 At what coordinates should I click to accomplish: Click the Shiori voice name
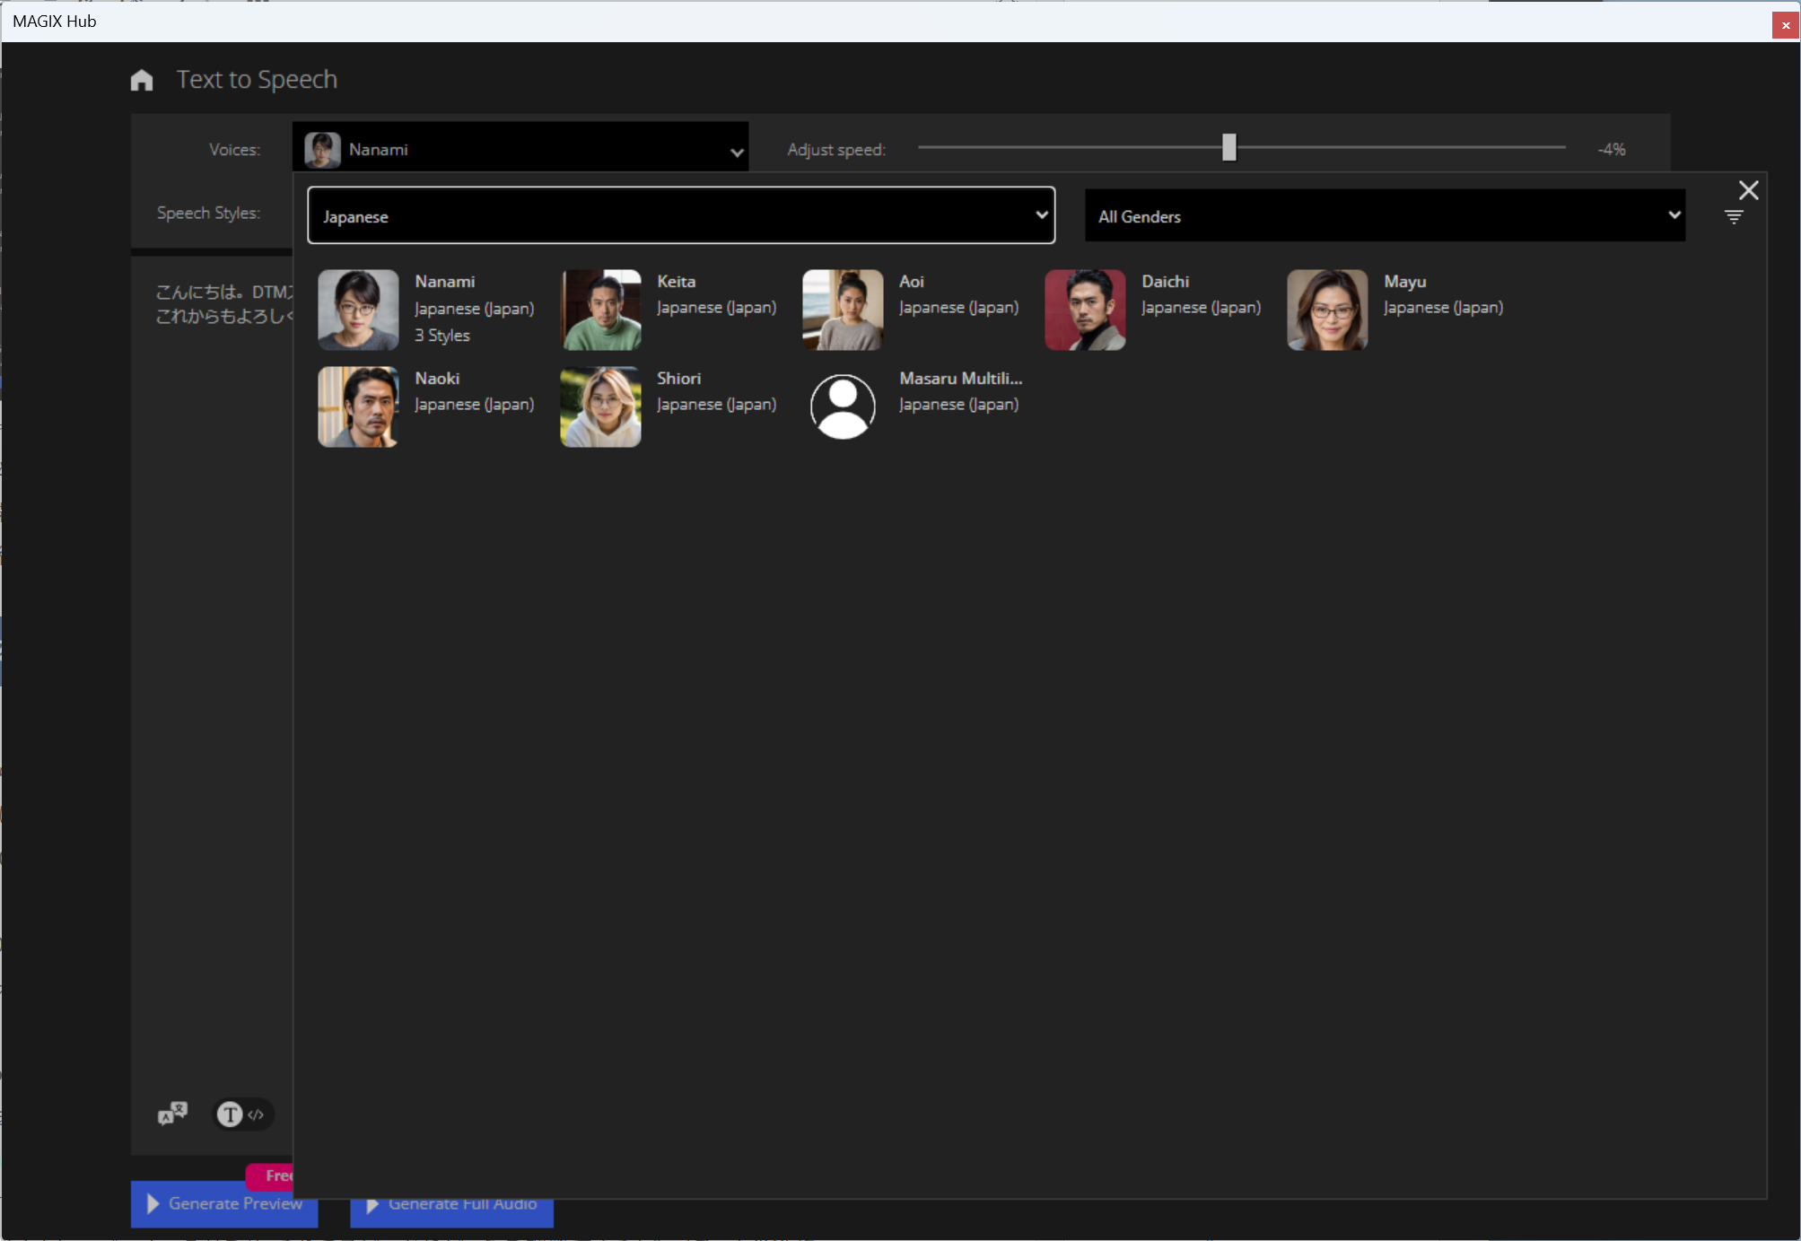(678, 378)
